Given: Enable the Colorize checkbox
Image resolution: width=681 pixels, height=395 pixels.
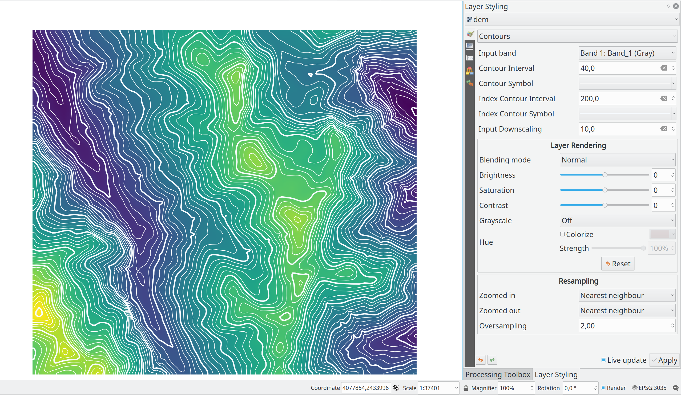Looking at the screenshot, I should pyautogui.click(x=562, y=234).
